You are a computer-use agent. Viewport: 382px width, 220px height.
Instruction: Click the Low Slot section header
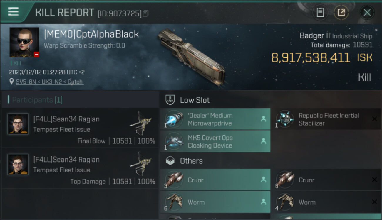pos(195,100)
